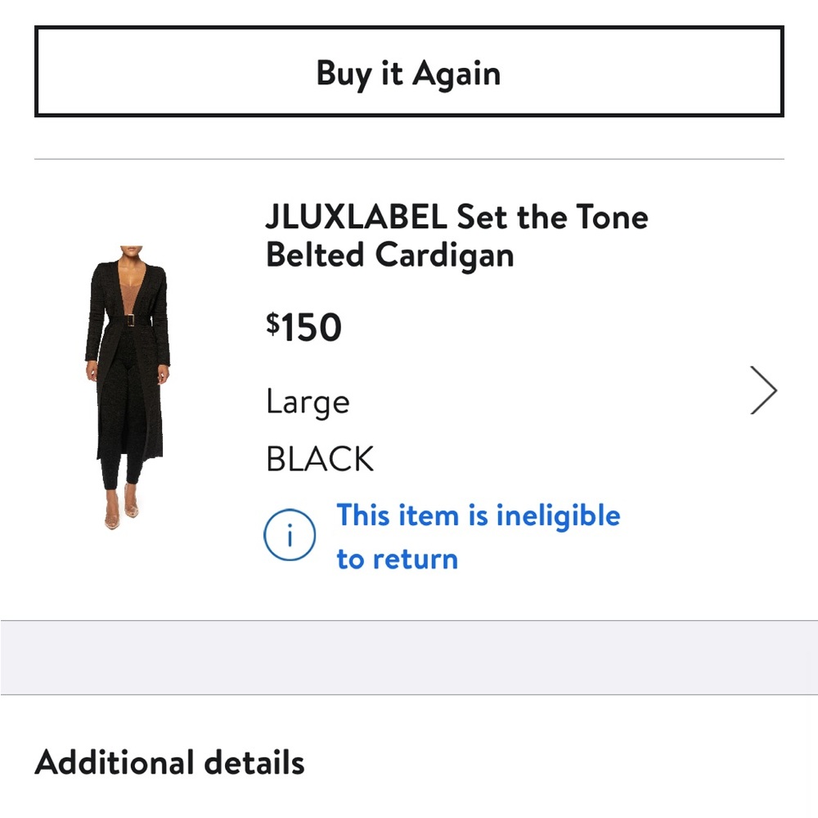
Task: Tap Buy it Again to repurchase the cardigan
Action: [x=409, y=74]
